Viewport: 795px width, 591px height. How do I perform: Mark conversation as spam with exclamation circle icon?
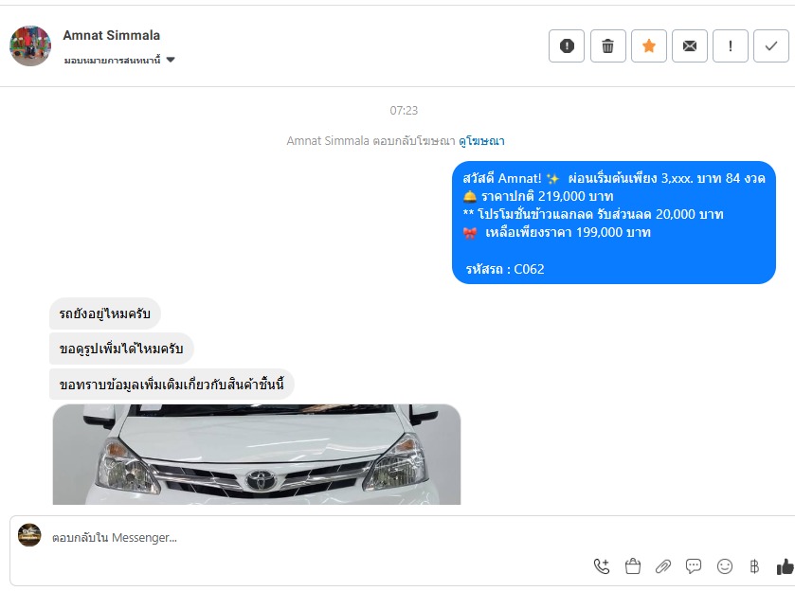coord(567,46)
